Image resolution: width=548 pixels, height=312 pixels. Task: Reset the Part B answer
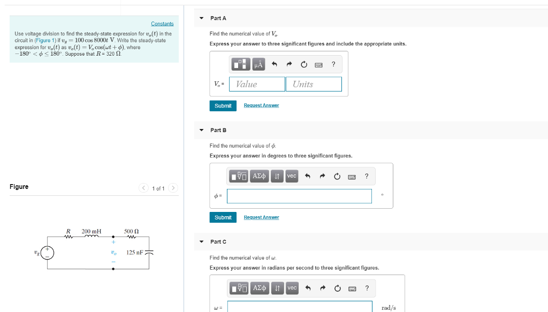(x=337, y=176)
